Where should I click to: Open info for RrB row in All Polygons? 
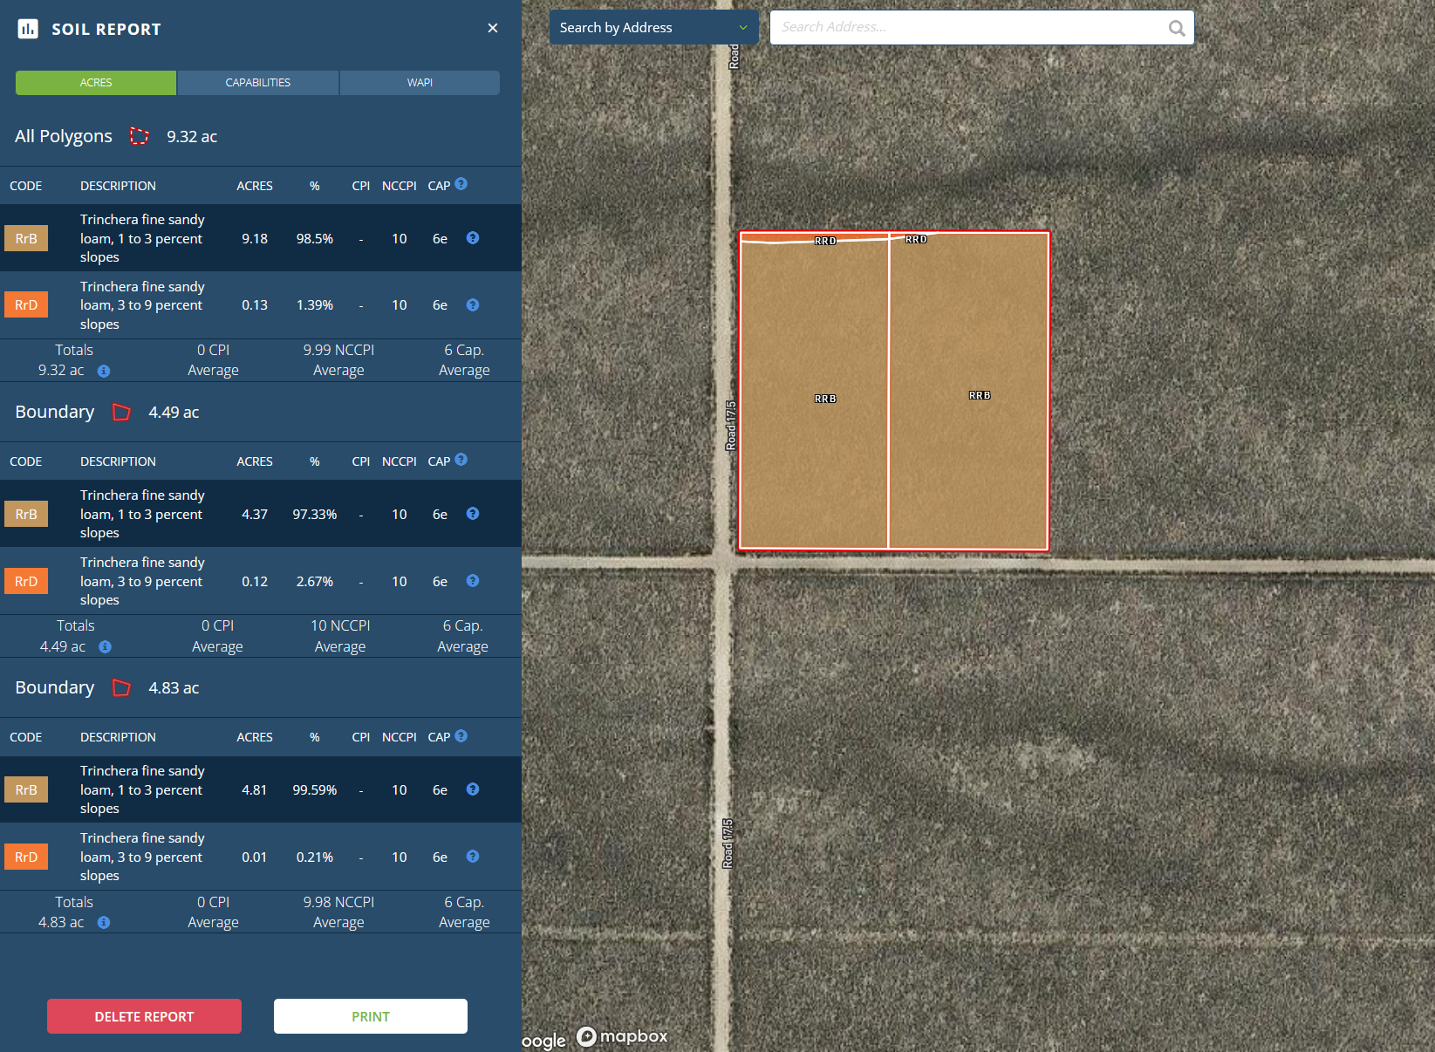pyautogui.click(x=473, y=238)
